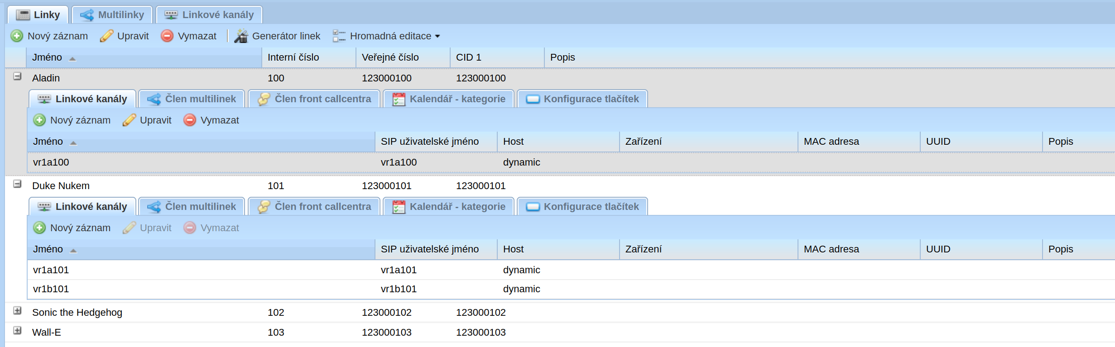The width and height of the screenshot is (1115, 347).
Task: Collapse the Aladin row
Action: coord(17,76)
